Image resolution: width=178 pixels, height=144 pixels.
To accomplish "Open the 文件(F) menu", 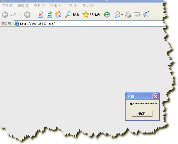I will tap(7, 6).
